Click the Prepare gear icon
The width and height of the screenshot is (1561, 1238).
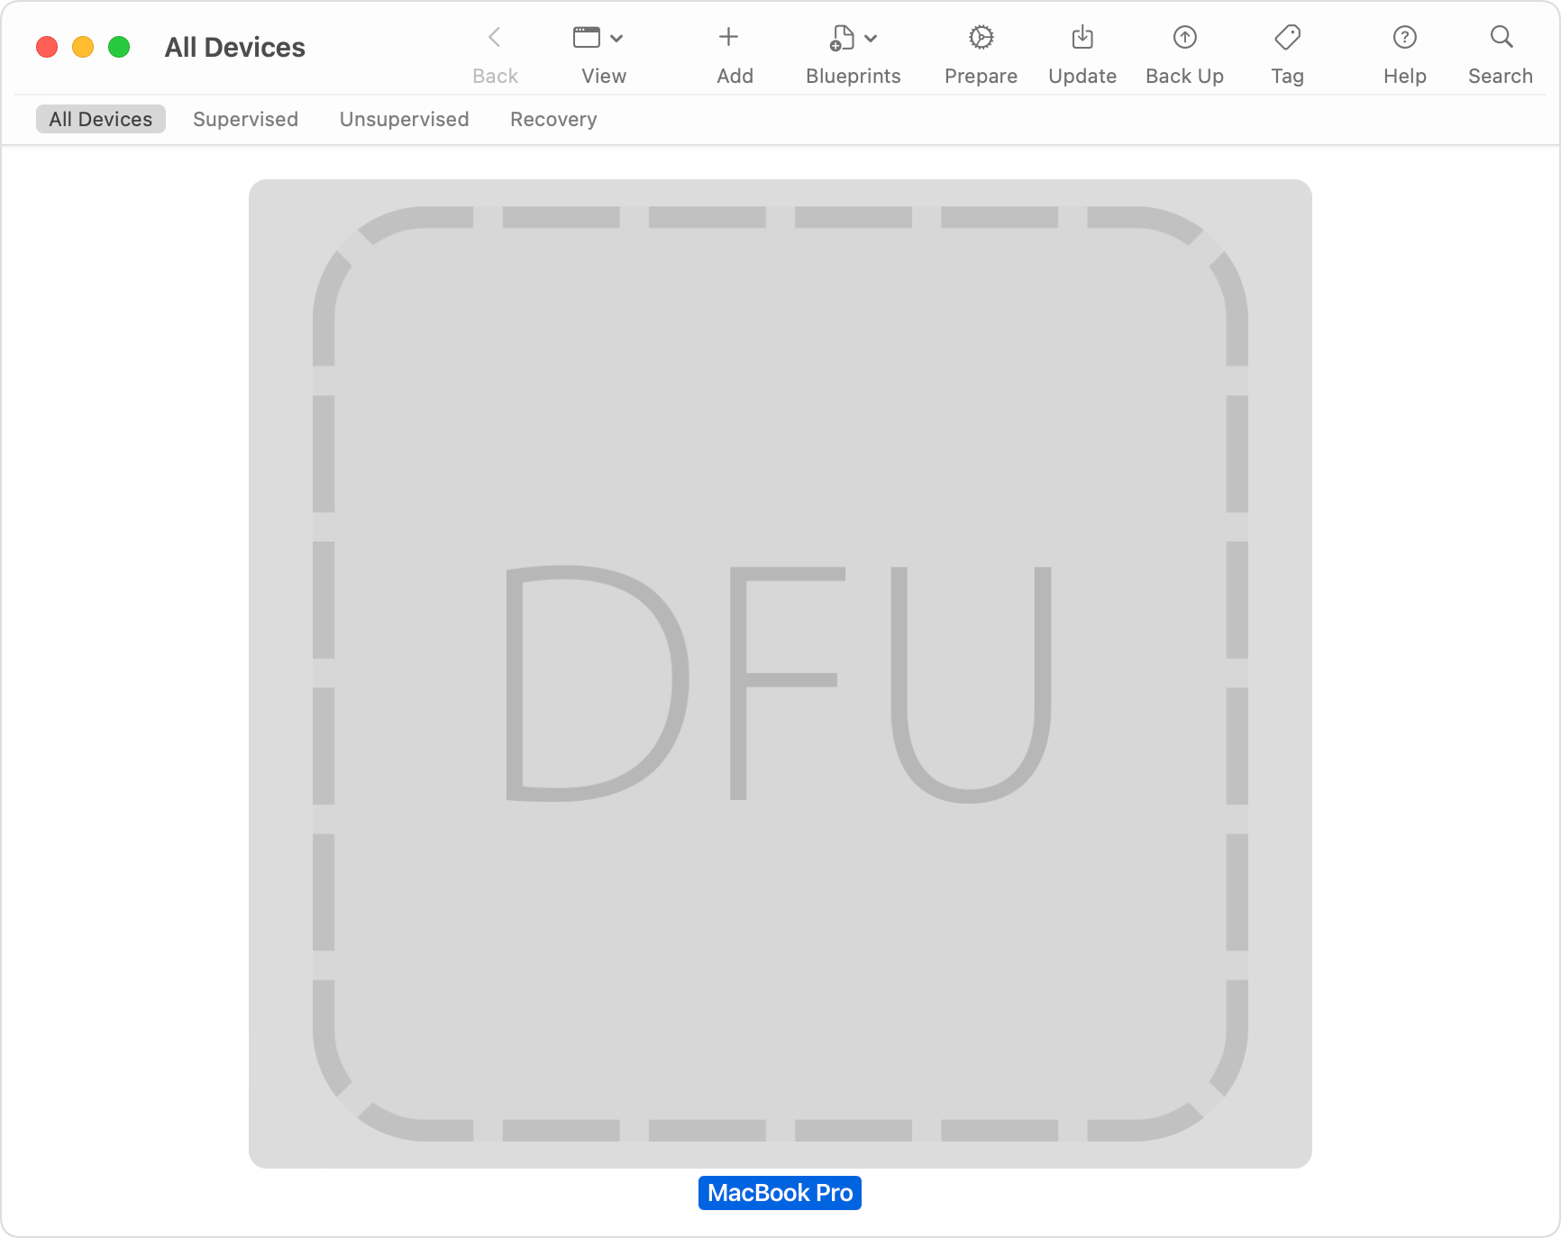tap(981, 37)
